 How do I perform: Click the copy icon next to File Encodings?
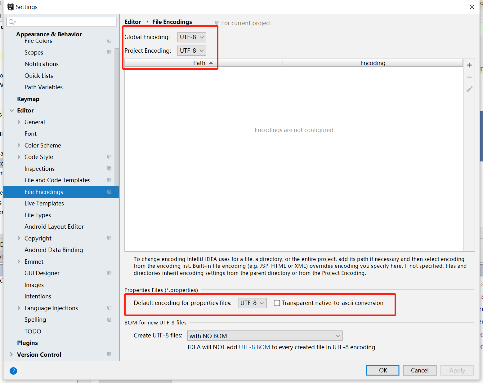tap(109, 192)
